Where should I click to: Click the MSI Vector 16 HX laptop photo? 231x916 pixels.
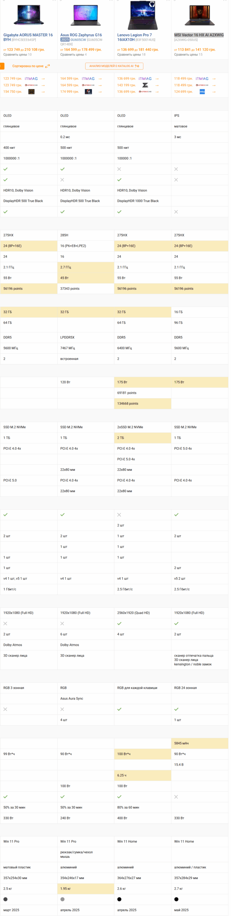tap(200, 15)
